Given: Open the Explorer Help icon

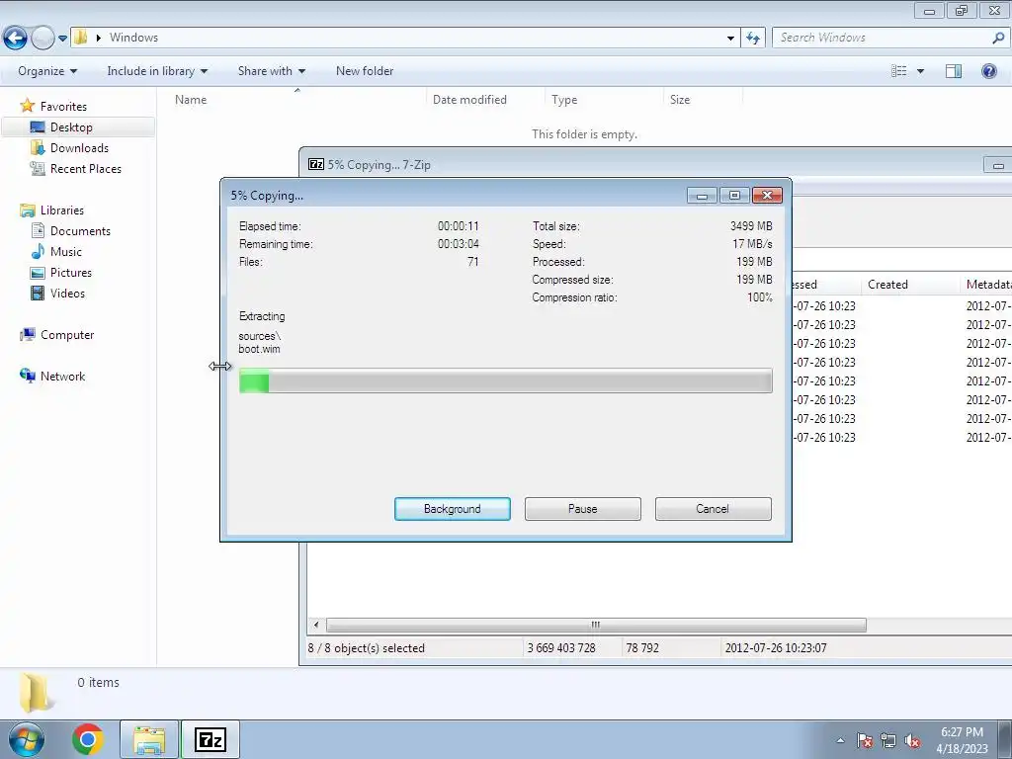Looking at the screenshot, I should [x=988, y=71].
